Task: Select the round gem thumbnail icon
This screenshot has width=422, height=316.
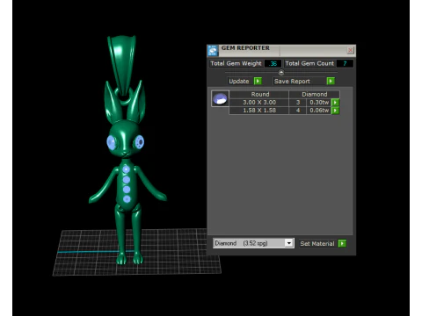Action: 220,98
